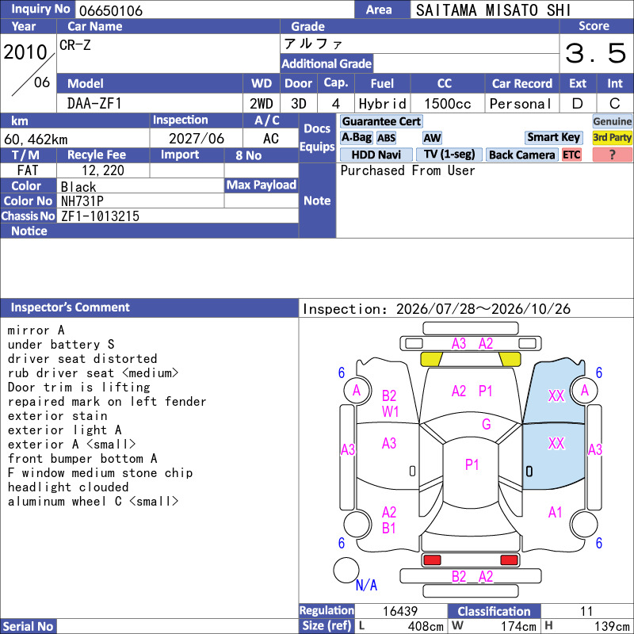Click the Japanese grade text アルファ
This screenshot has height=634, width=634.
[x=313, y=44]
